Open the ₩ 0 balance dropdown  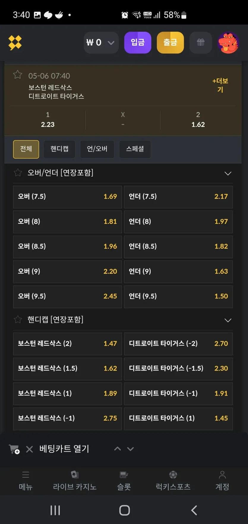(101, 43)
